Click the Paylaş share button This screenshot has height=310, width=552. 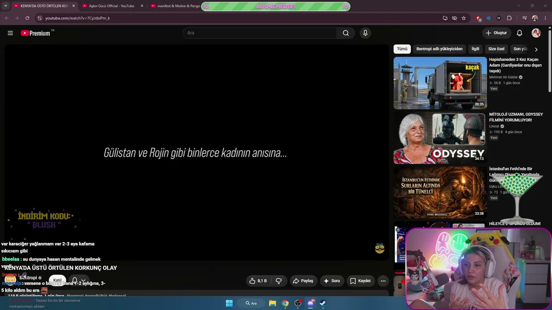click(303, 281)
